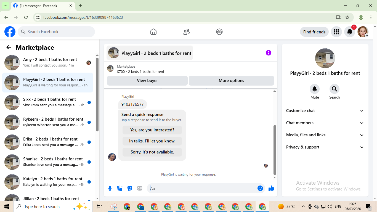
Task: Open Task View on the taskbar
Action: coord(99,206)
